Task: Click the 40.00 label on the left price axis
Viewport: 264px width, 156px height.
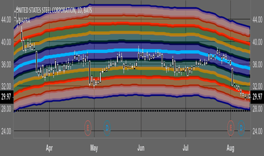Action: click(6, 42)
